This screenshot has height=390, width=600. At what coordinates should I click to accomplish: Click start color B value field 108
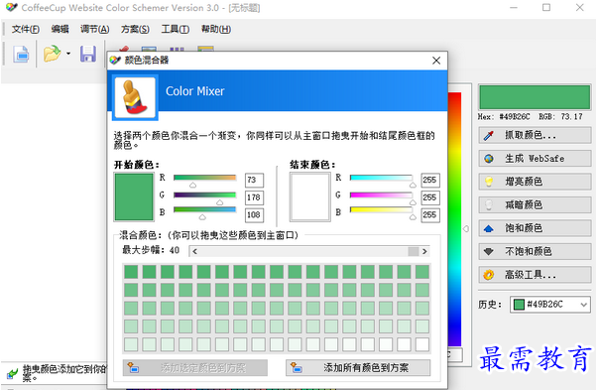pyautogui.click(x=254, y=214)
